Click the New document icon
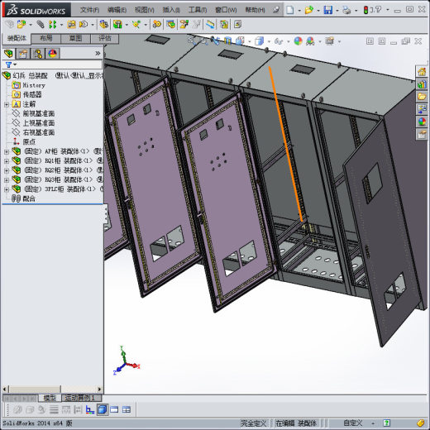 tap(289, 10)
